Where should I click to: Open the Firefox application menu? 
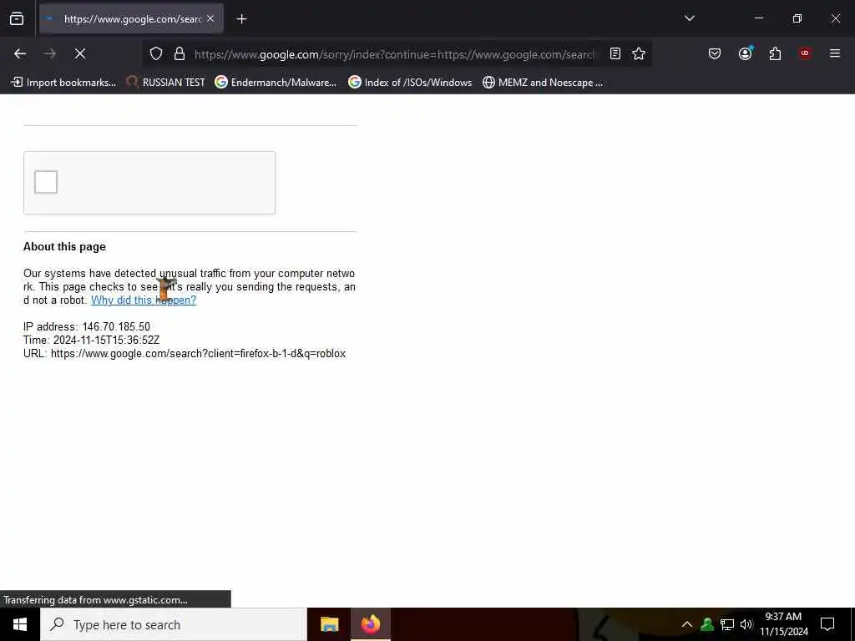(x=835, y=53)
